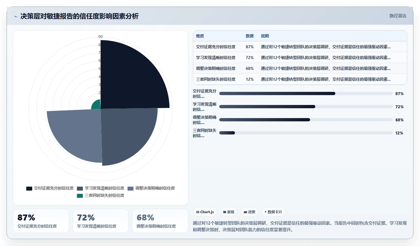Click the 12% progress bar

[306, 133]
